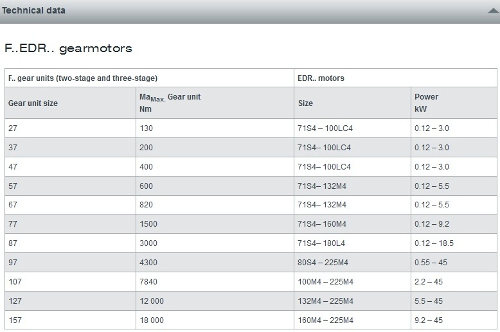Click the 130 Nm torque cell
The image size is (500, 332).
[x=146, y=128]
